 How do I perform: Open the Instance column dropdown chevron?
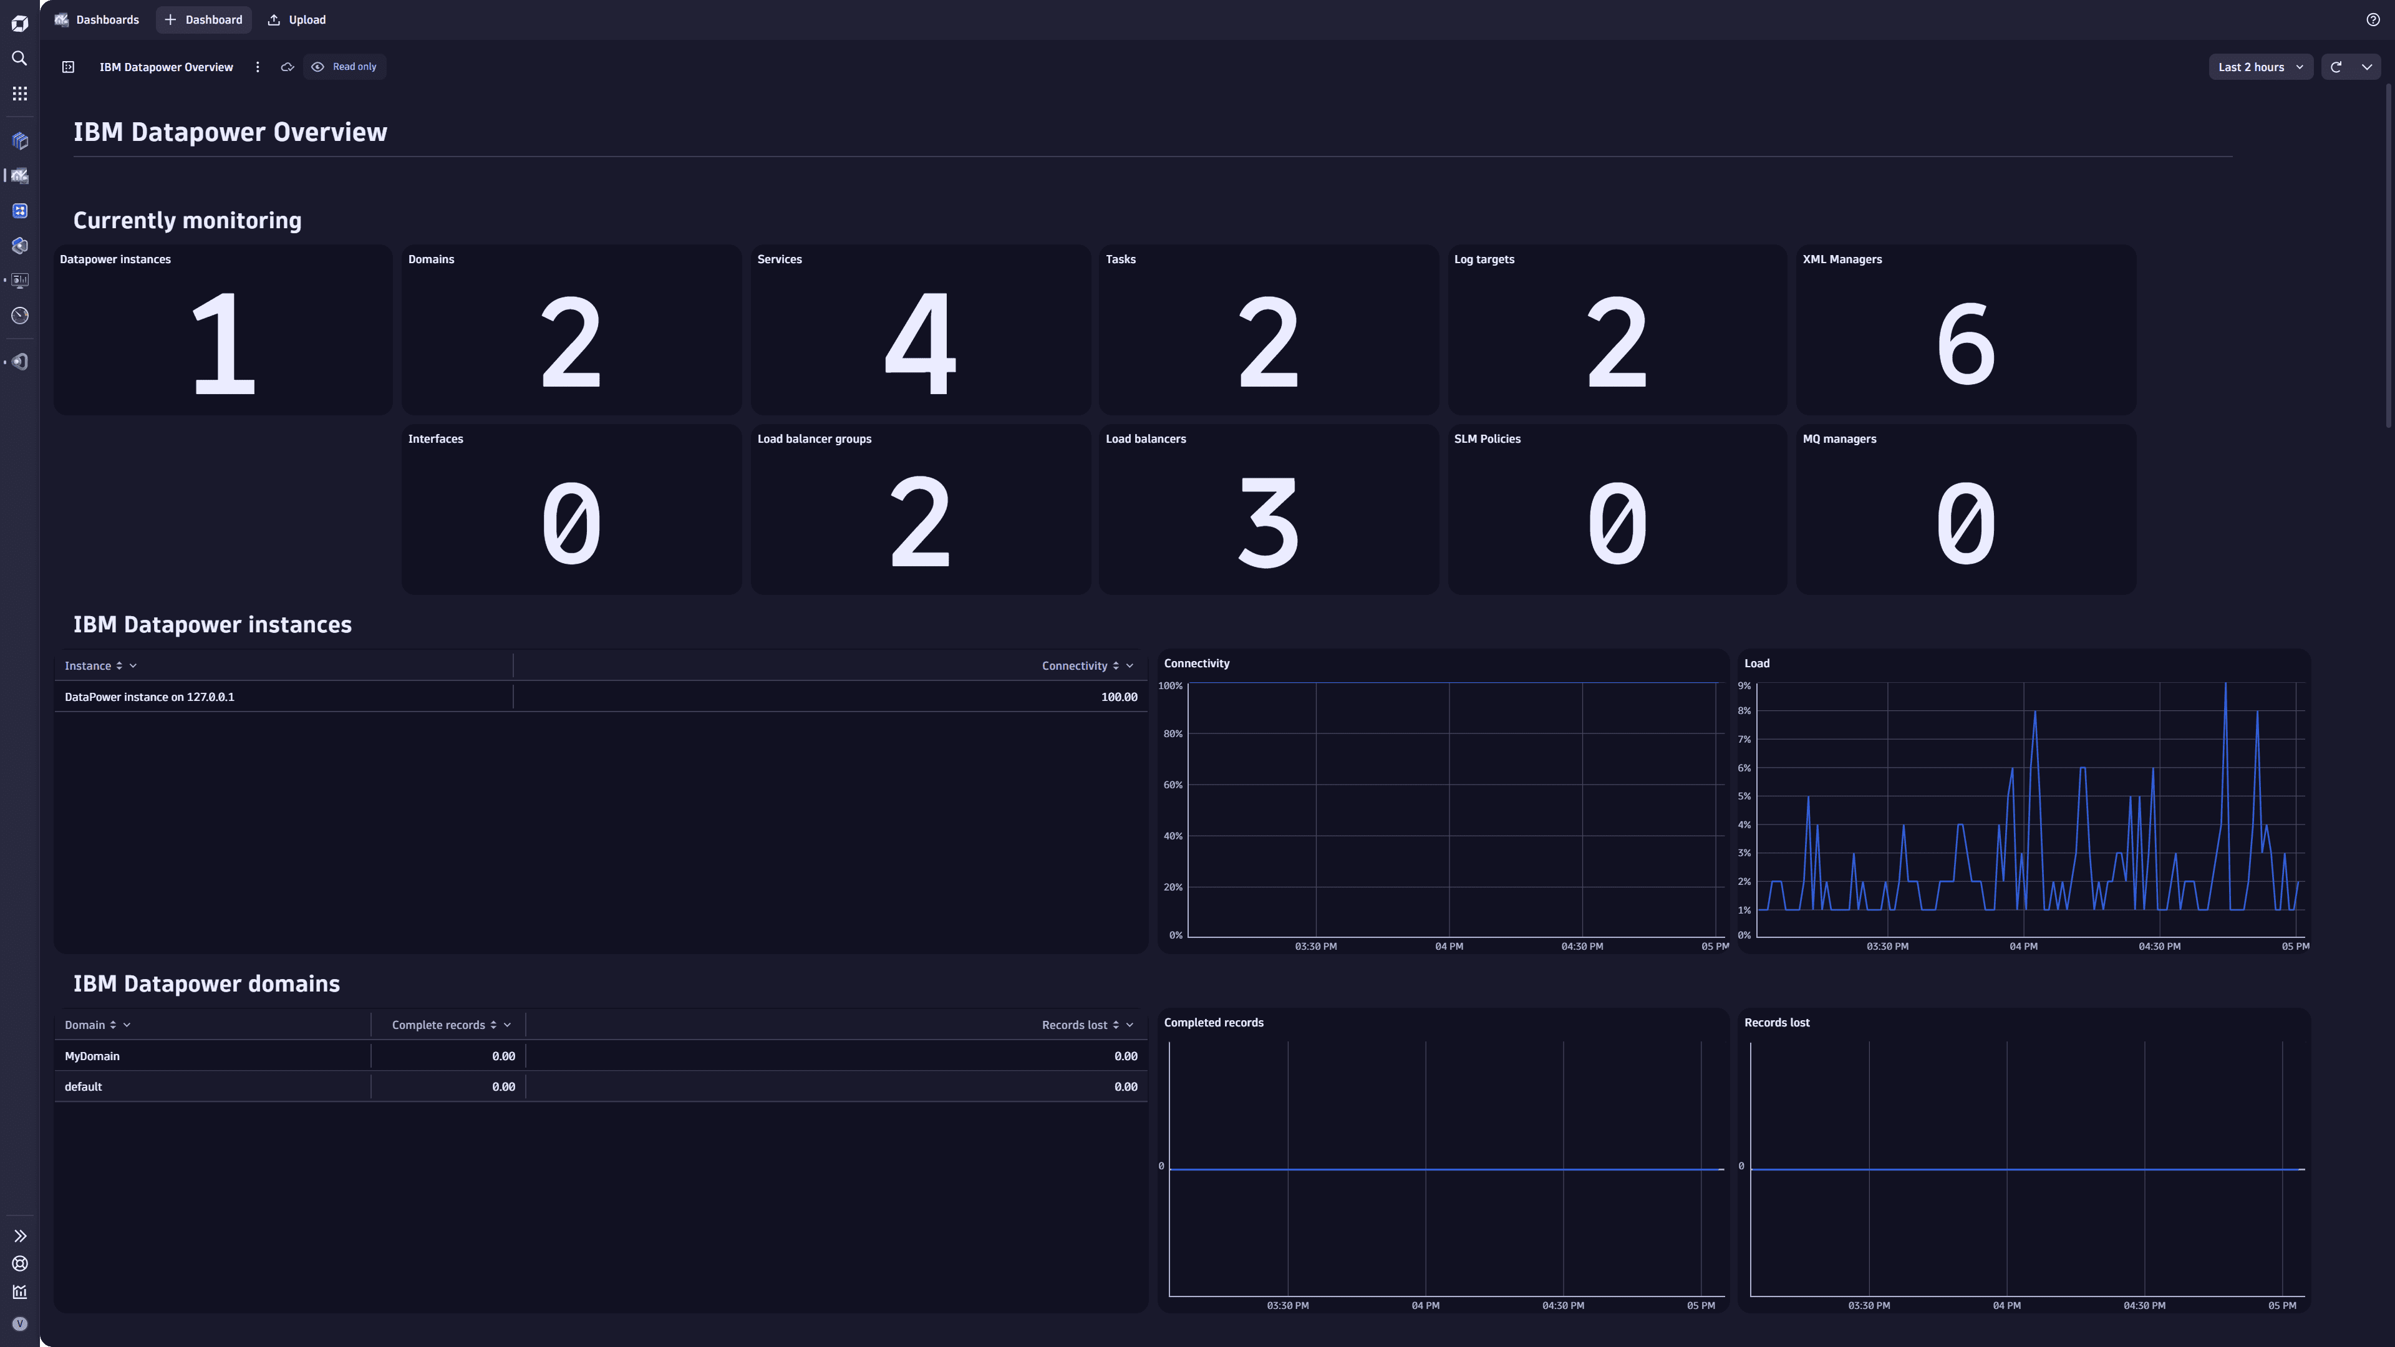pyautogui.click(x=133, y=667)
